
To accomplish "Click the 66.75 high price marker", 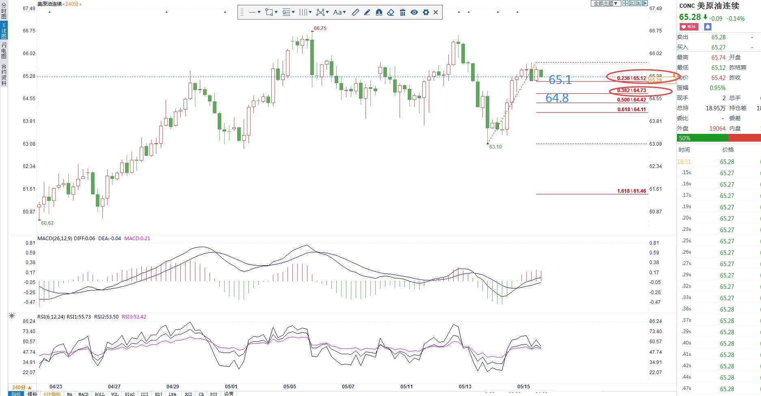I will [320, 28].
